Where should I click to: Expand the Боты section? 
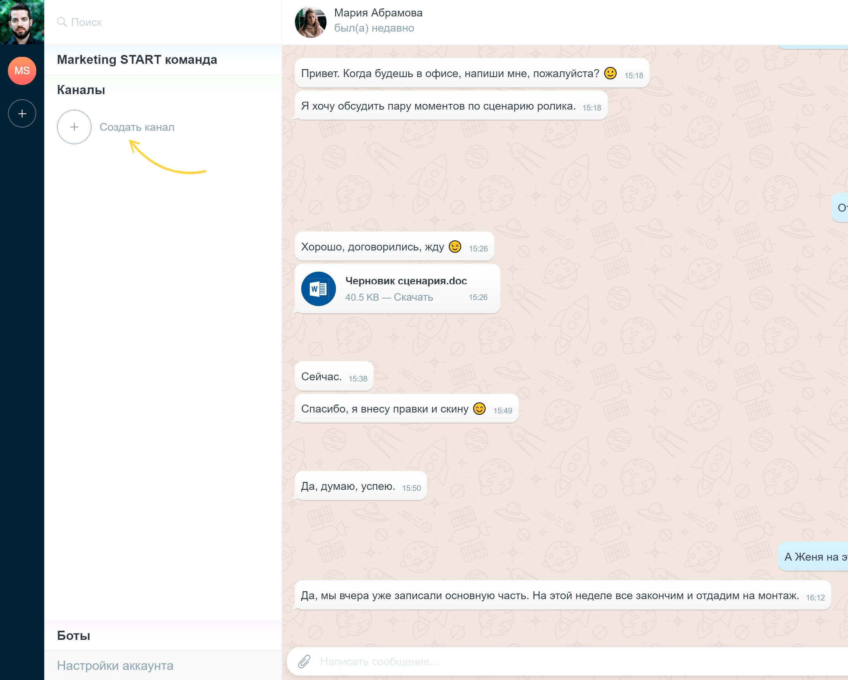(74, 635)
